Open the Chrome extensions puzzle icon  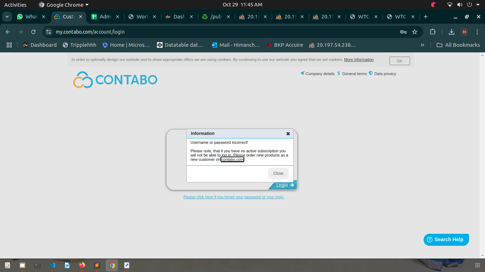[432, 32]
